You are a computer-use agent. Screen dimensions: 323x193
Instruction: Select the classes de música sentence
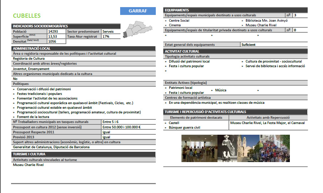pyautogui.click(x=217, y=102)
